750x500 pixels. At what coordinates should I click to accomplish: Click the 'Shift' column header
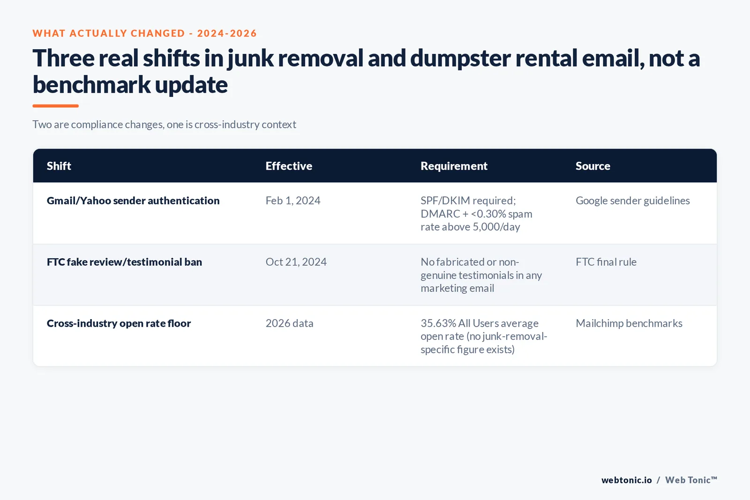point(59,166)
